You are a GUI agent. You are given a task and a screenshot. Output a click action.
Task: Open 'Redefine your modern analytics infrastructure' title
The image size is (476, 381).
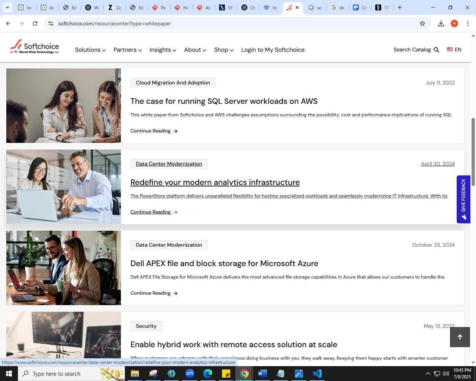click(x=215, y=182)
